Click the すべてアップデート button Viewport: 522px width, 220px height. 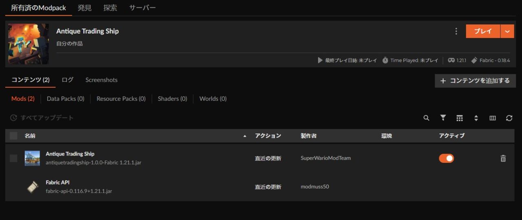[x=42, y=118]
